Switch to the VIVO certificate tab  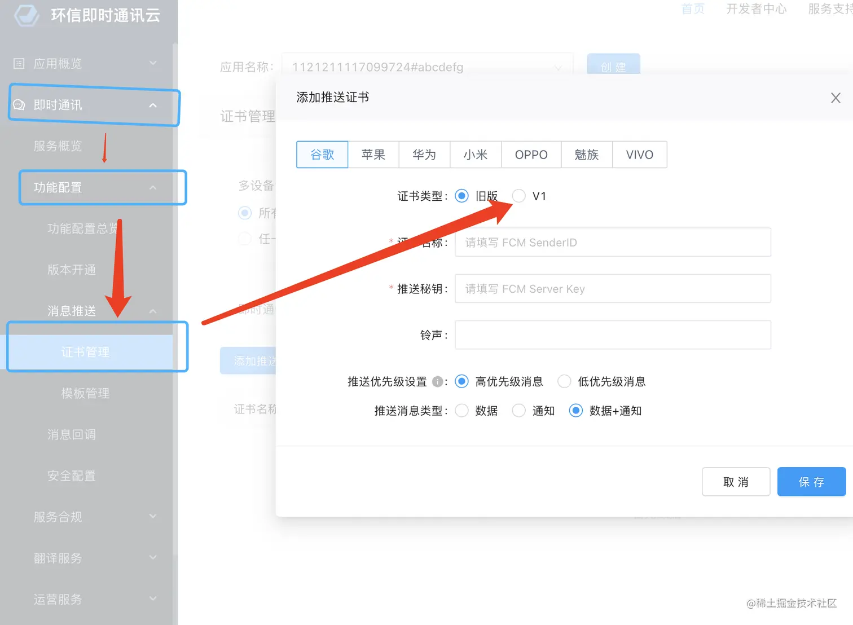click(639, 155)
